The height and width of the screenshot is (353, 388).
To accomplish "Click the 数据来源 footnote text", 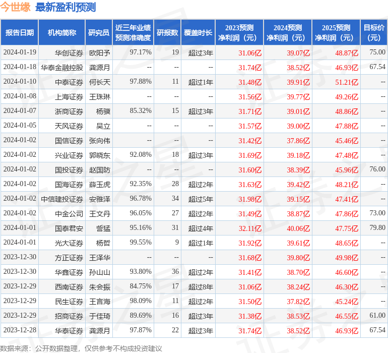I will pos(81,349).
